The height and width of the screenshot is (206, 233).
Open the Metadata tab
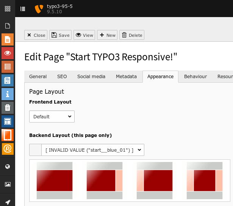126,77
